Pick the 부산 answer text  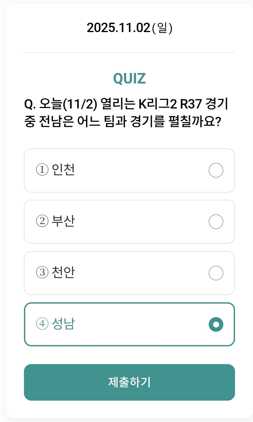click(63, 221)
